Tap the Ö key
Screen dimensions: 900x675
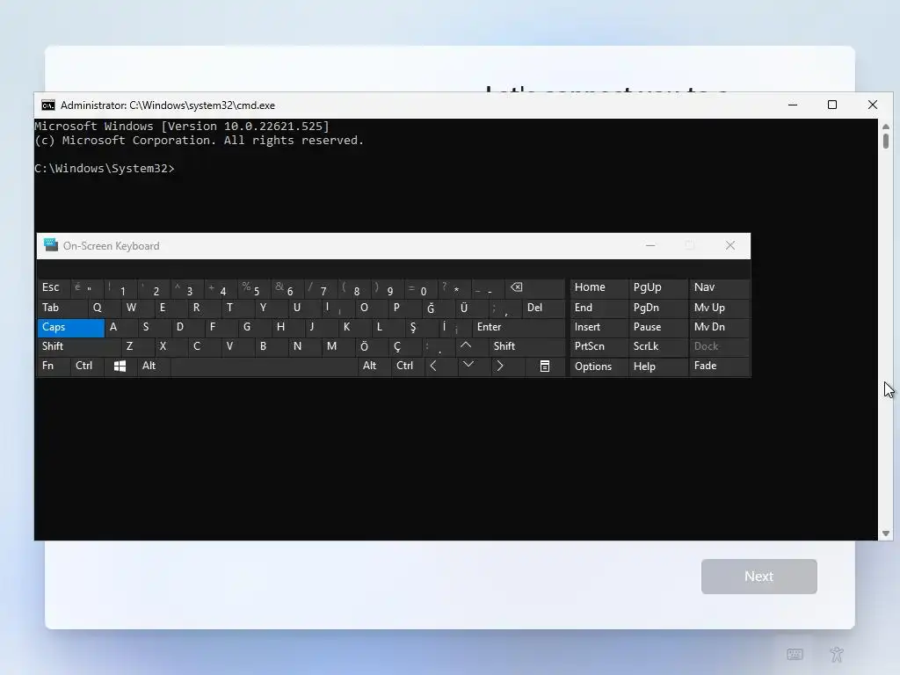point(372,346)
